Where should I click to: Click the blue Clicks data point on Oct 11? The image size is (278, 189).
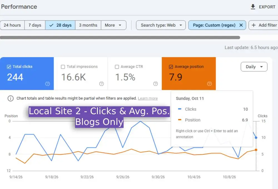coord(256,137)
